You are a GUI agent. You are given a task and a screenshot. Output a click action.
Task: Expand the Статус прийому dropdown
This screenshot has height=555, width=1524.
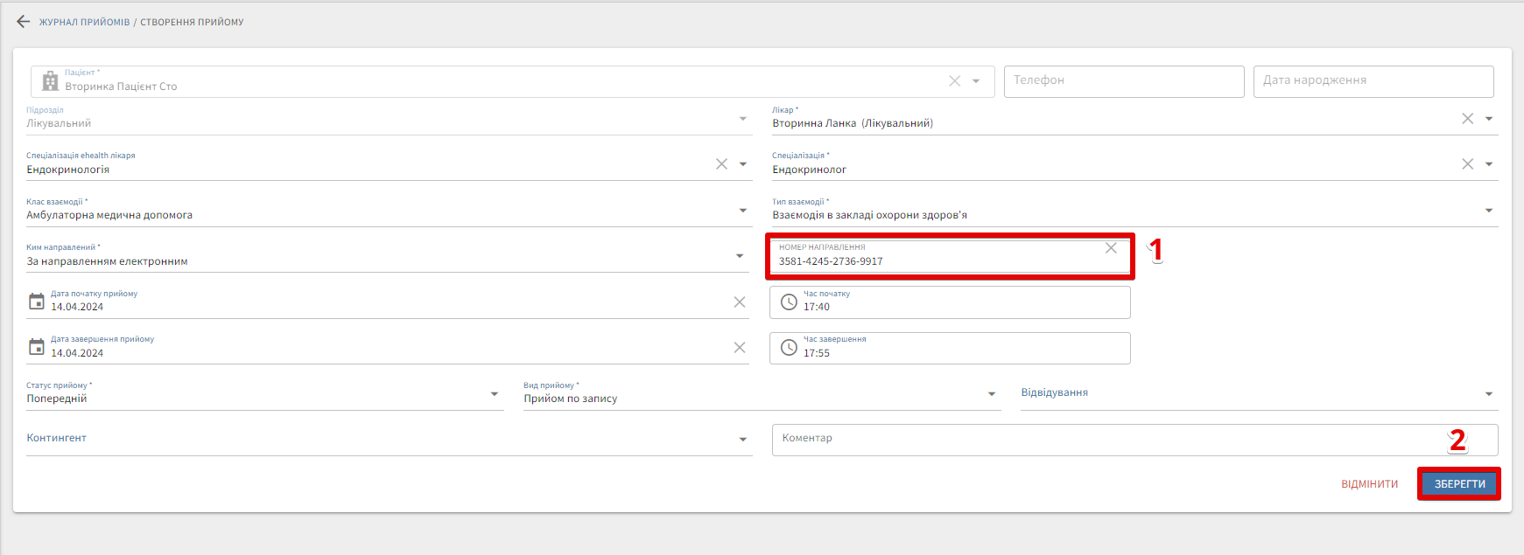495,394
